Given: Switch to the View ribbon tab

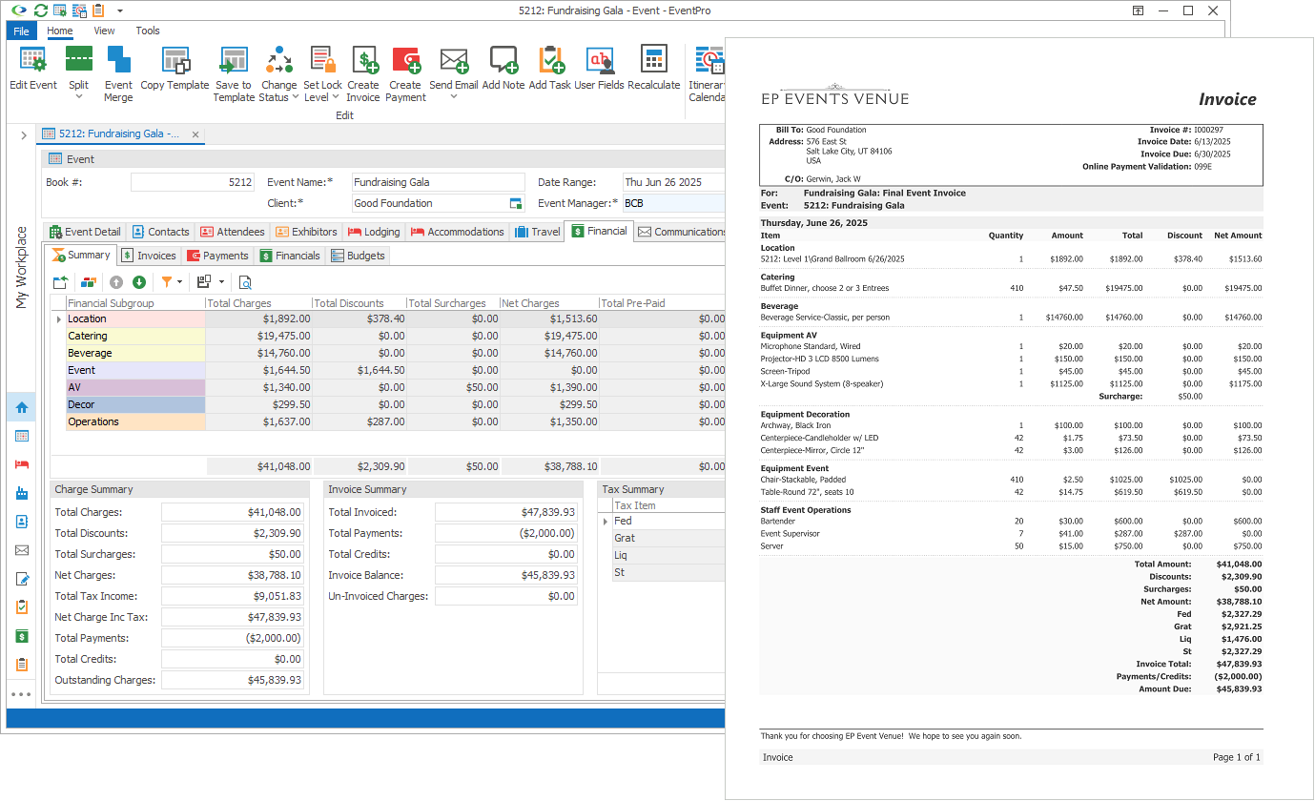Looking at the screenshot, I should 104,31.
